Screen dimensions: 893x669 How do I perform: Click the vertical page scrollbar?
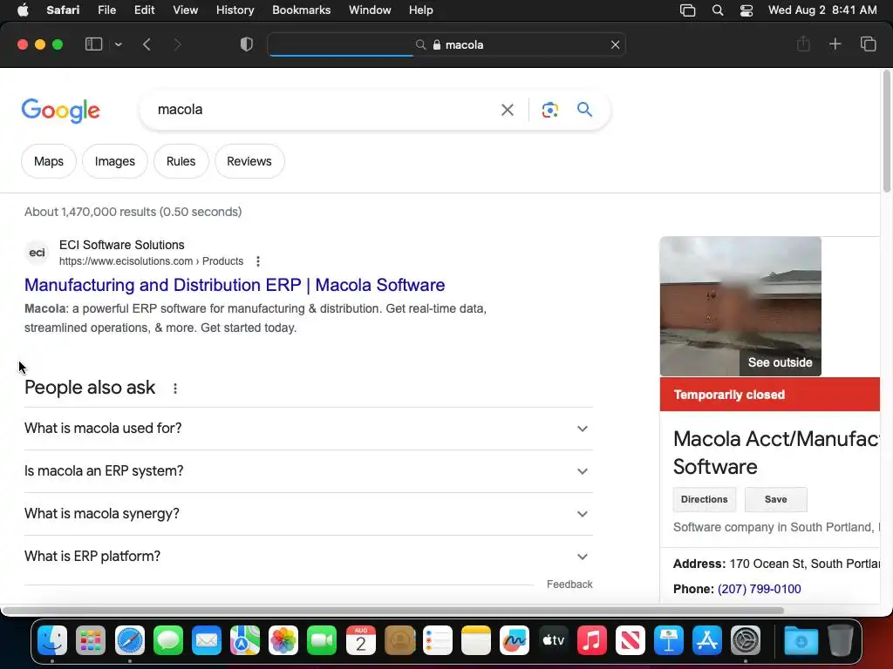point(887,131)
